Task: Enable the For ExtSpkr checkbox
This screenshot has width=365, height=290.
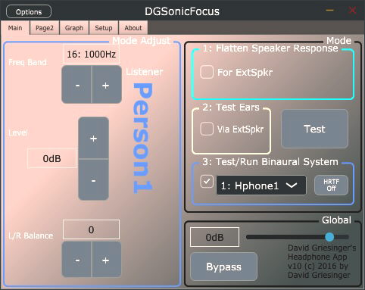Action: tap(207, 72)
